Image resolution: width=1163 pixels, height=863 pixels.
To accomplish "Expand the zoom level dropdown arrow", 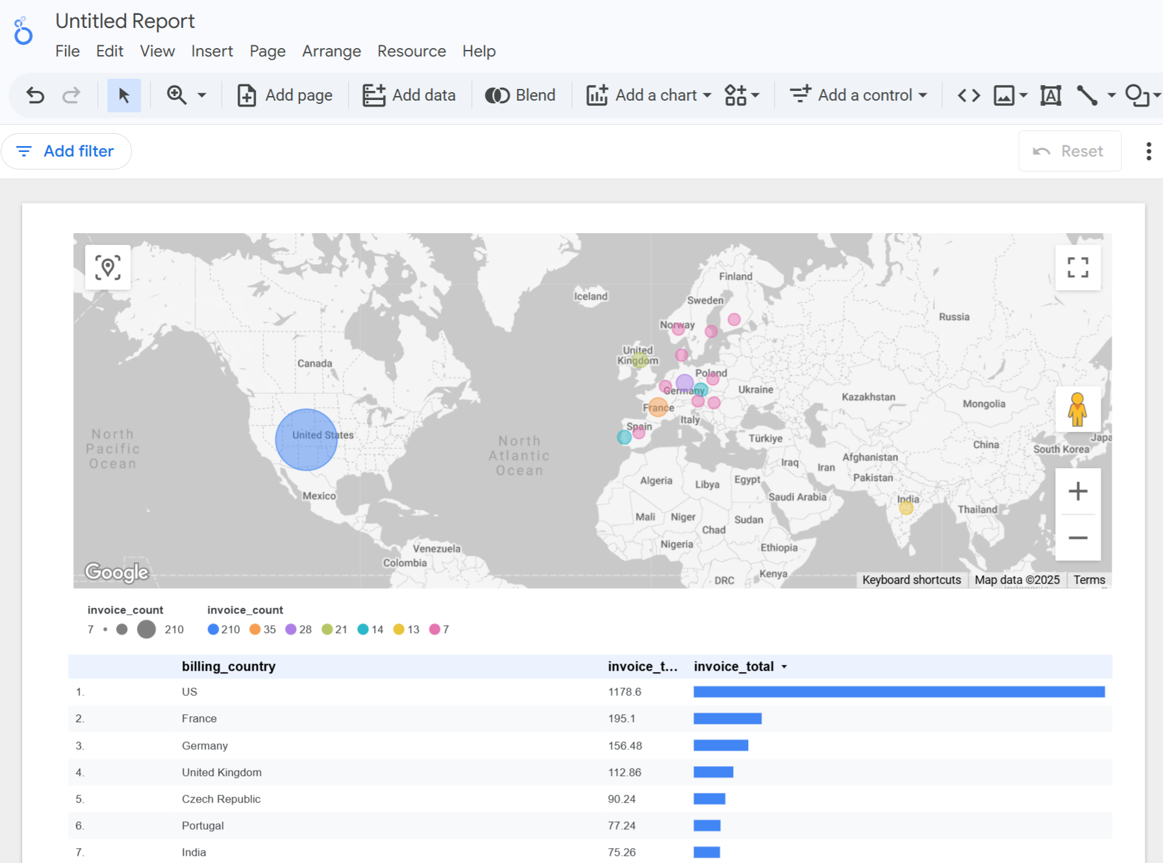I will tap(202, 95).
